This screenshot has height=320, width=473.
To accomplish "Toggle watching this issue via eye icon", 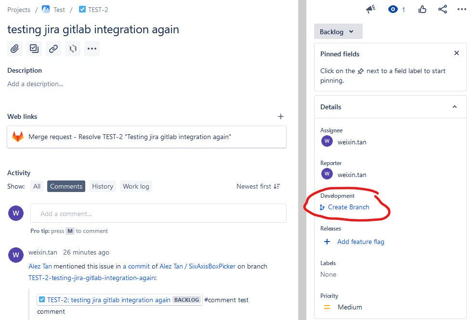I will coord(394,9).
